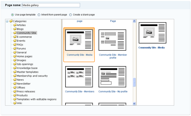
Task: Click the FAQs folder icon
Action: point(15,45)
